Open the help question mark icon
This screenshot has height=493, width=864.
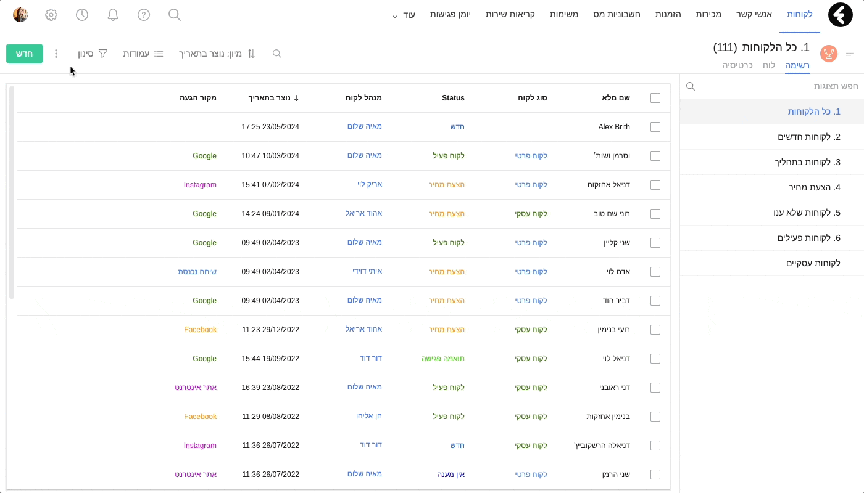[144, 15]
